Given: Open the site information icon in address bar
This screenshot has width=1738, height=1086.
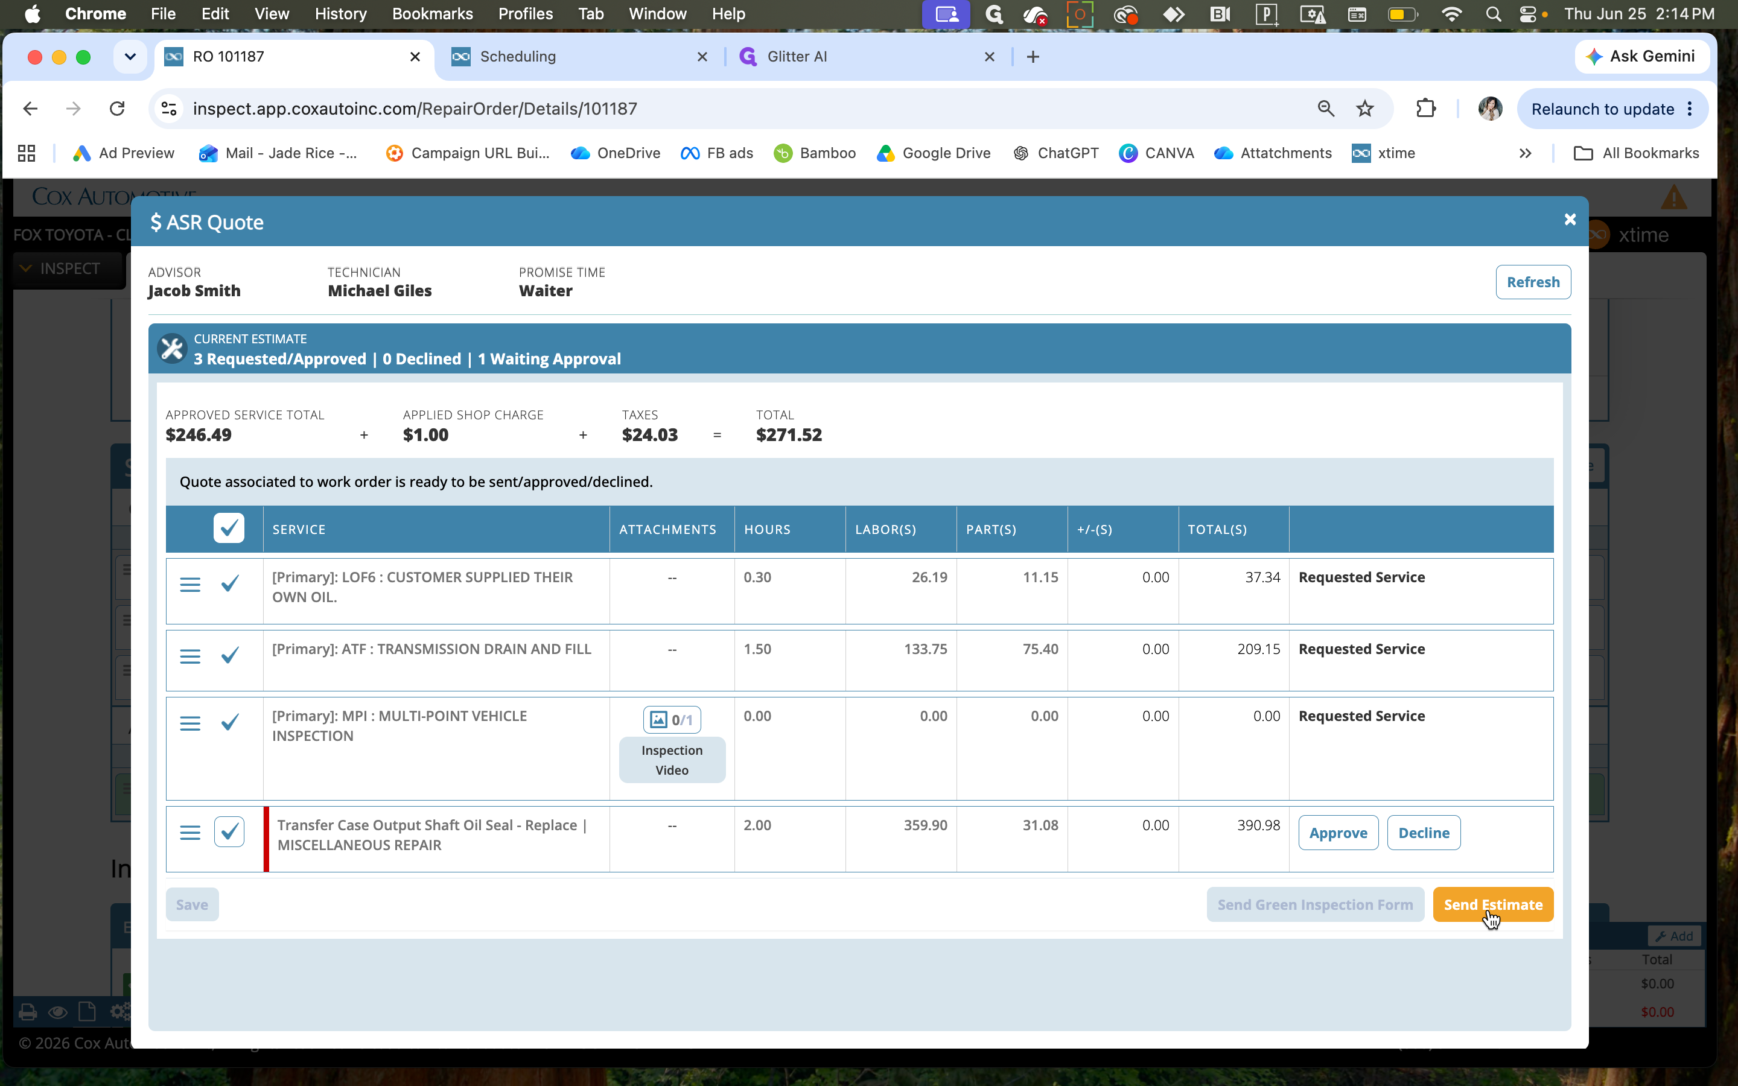Looking at the screenshot, I should [169, 109].
